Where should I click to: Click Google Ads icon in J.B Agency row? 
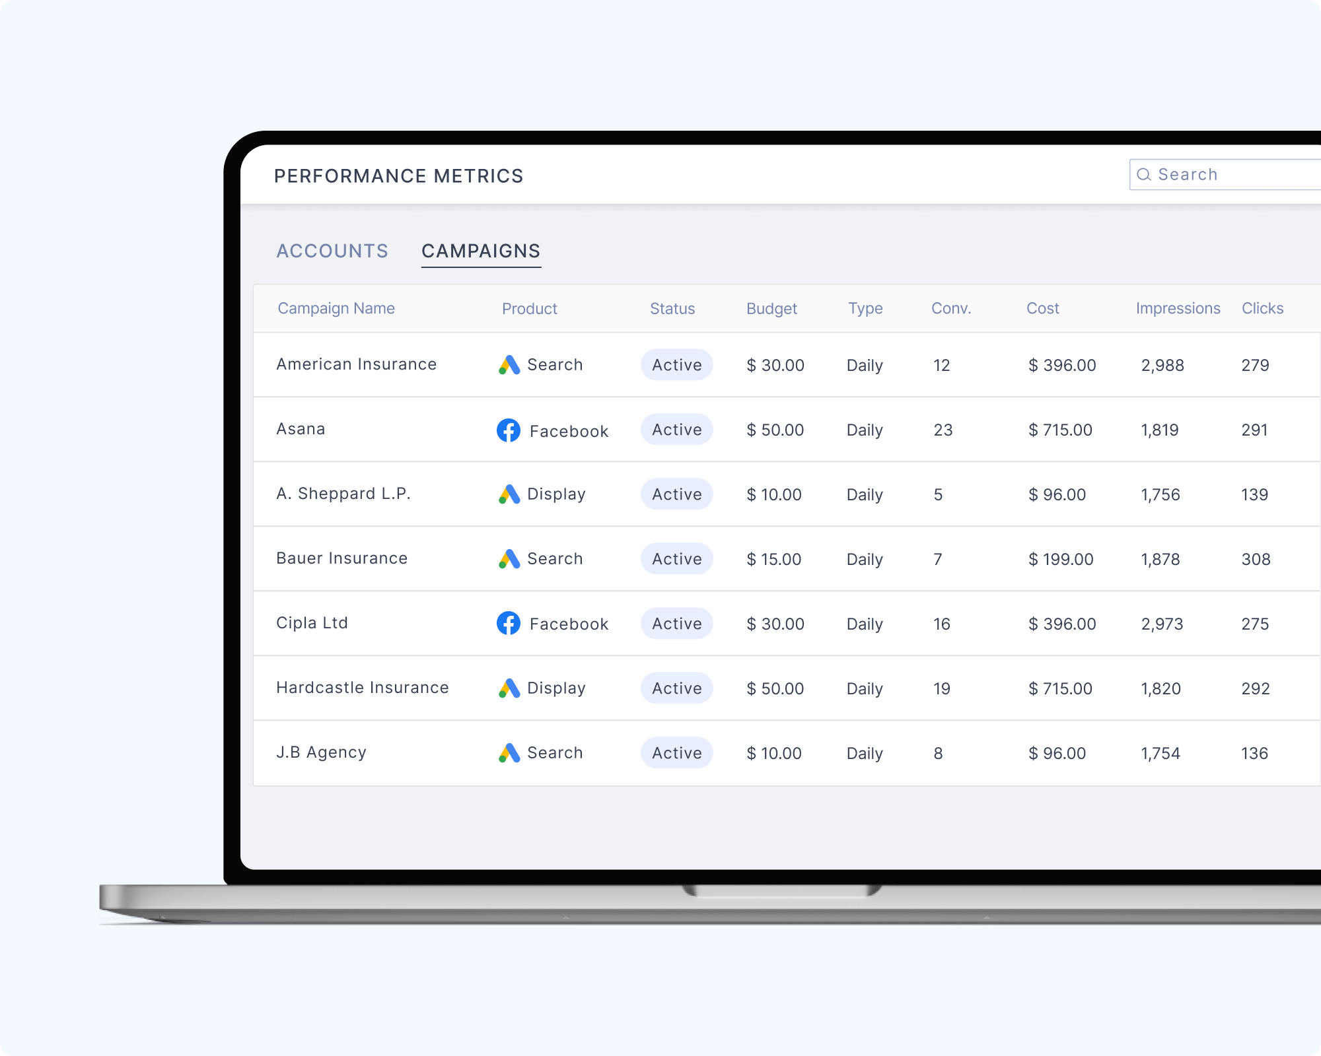coord(509,753)
